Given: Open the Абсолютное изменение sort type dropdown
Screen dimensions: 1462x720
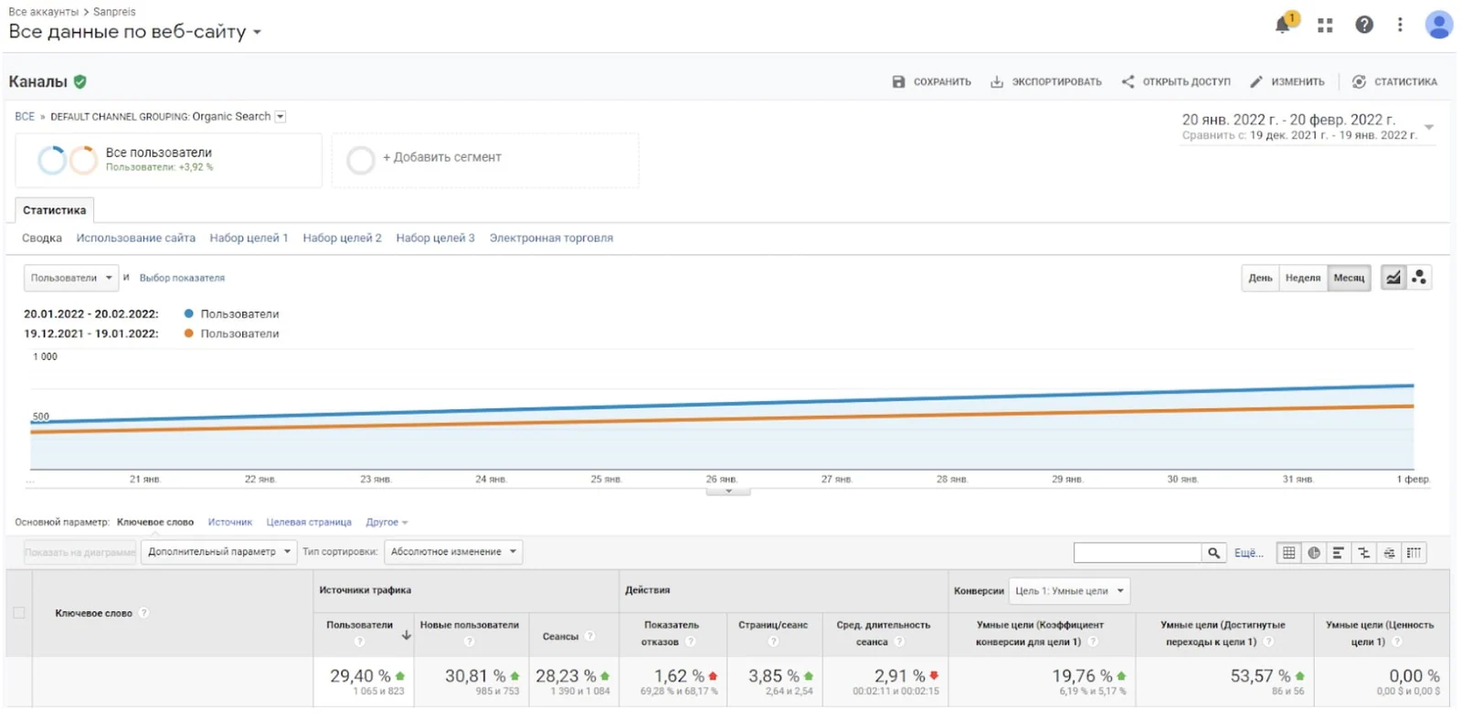Looking at the screenshot, I should point(453,552).
